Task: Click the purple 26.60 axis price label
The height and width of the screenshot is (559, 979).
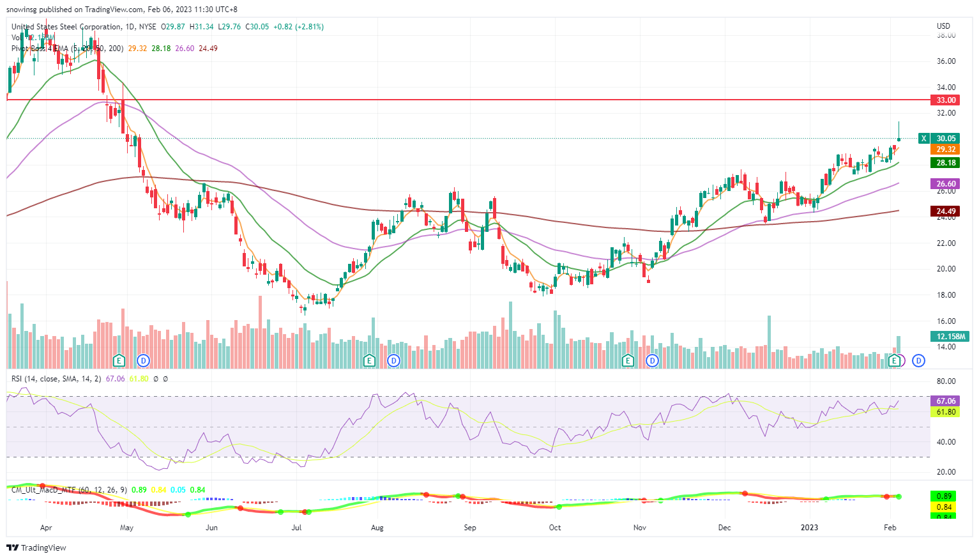Action: [x=946, y=184]
